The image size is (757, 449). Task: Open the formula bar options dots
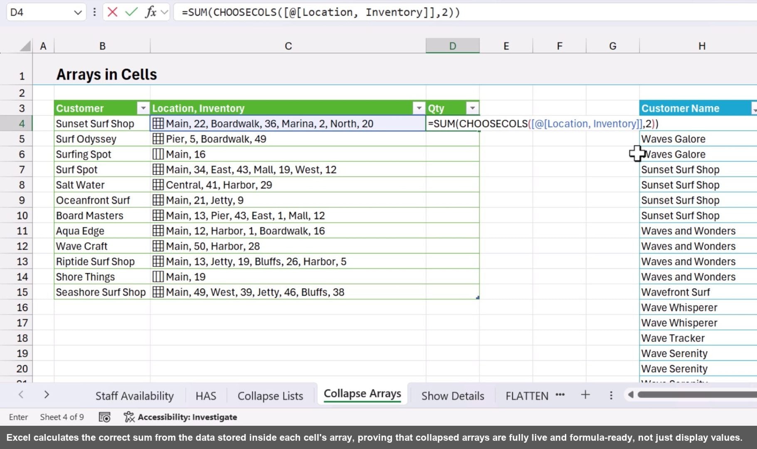tap(94, 12)
